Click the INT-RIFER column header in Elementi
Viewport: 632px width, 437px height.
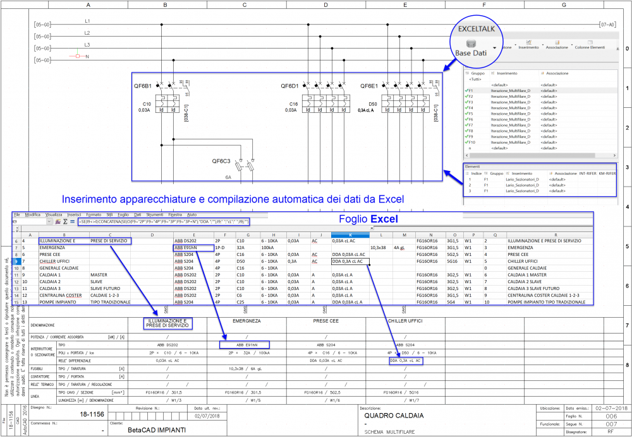tap(588, 173)
